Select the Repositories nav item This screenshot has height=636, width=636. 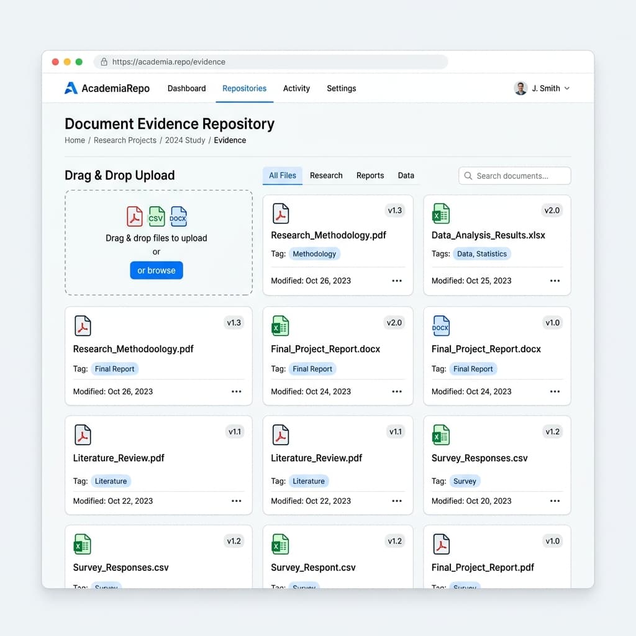tap(244, 88)
